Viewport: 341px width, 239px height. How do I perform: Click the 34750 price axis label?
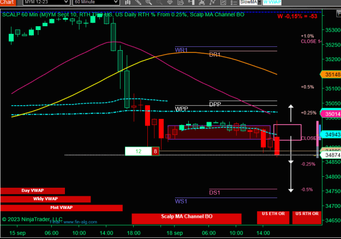point(333,192)
